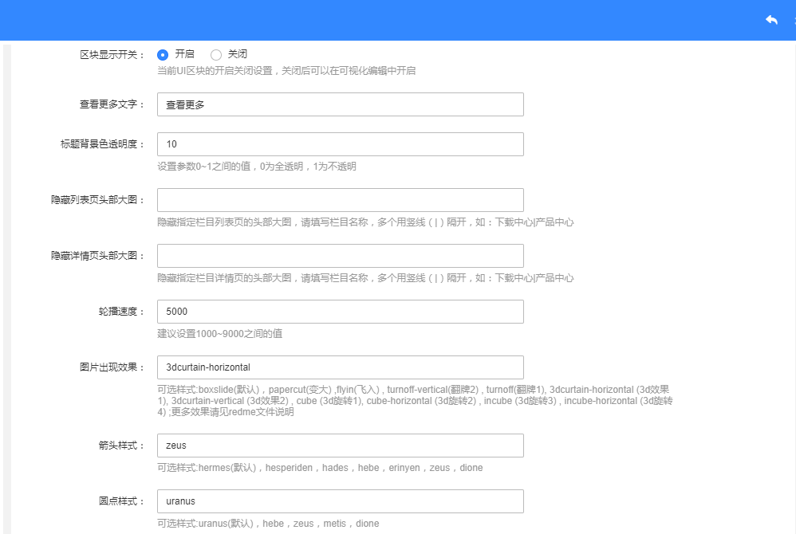Click the 查看更多文字 input field
This screenshot has height=534, width=796.
point(340,104)
